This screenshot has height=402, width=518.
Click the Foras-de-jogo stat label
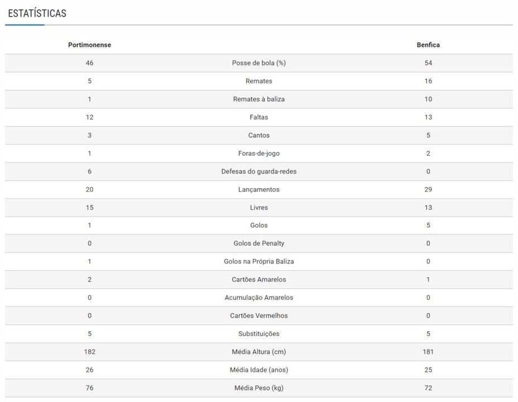point(258,154)
